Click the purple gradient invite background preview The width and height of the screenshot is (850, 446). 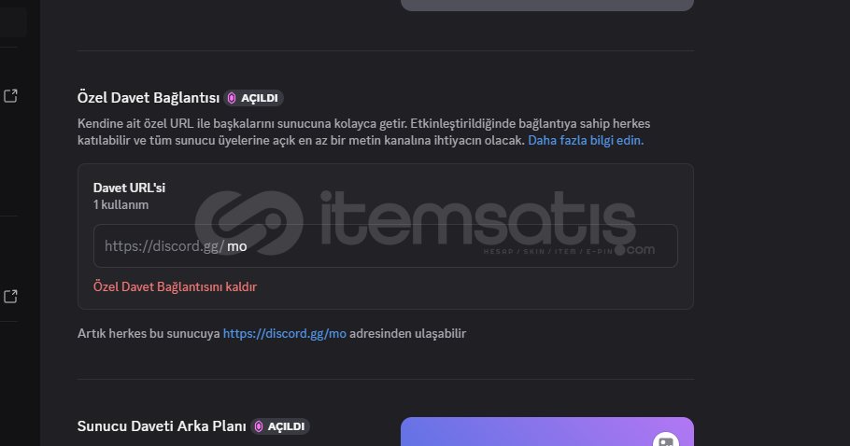(547, 431)
